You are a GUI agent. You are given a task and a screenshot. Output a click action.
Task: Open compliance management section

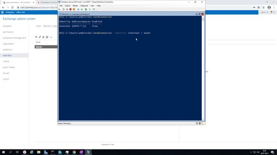pos(14,38)
